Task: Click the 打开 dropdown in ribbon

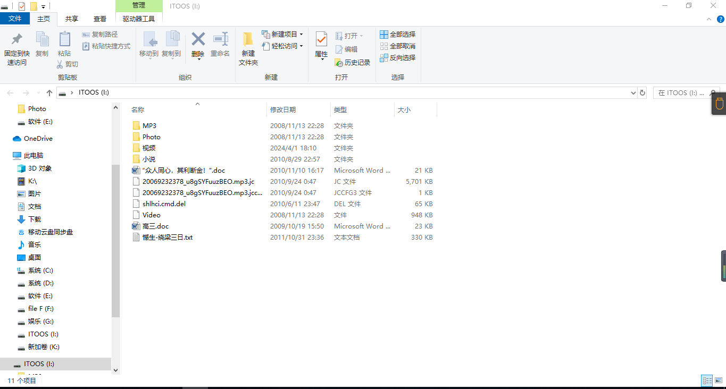Action: pyautogui.click(x=349, y=36)
